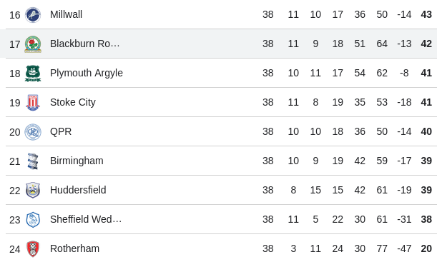Click the Sheffield Wednesday owl crest
The width and height of the screenshot is (437, 262).
click(x=33, y=220)
